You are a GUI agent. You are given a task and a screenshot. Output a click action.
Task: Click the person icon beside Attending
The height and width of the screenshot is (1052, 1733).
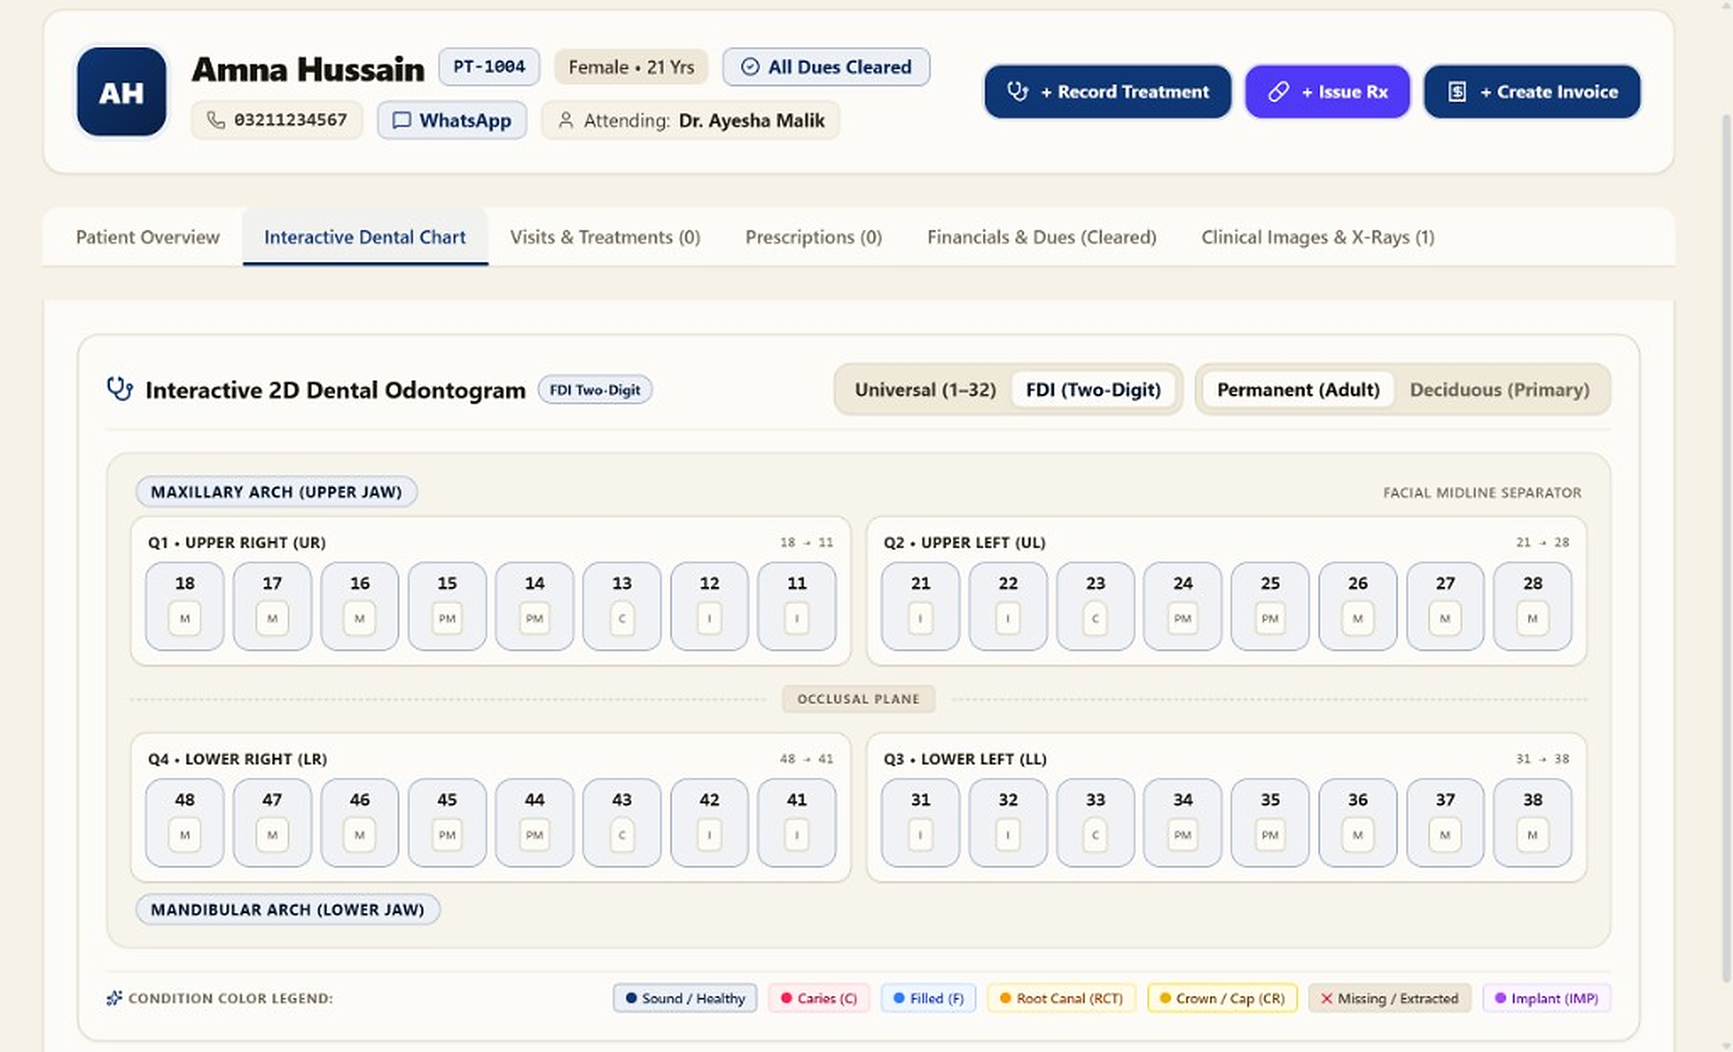[566, 120]
